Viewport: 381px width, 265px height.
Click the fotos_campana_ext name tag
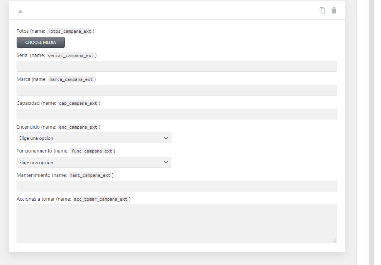[x=70, y=31]
